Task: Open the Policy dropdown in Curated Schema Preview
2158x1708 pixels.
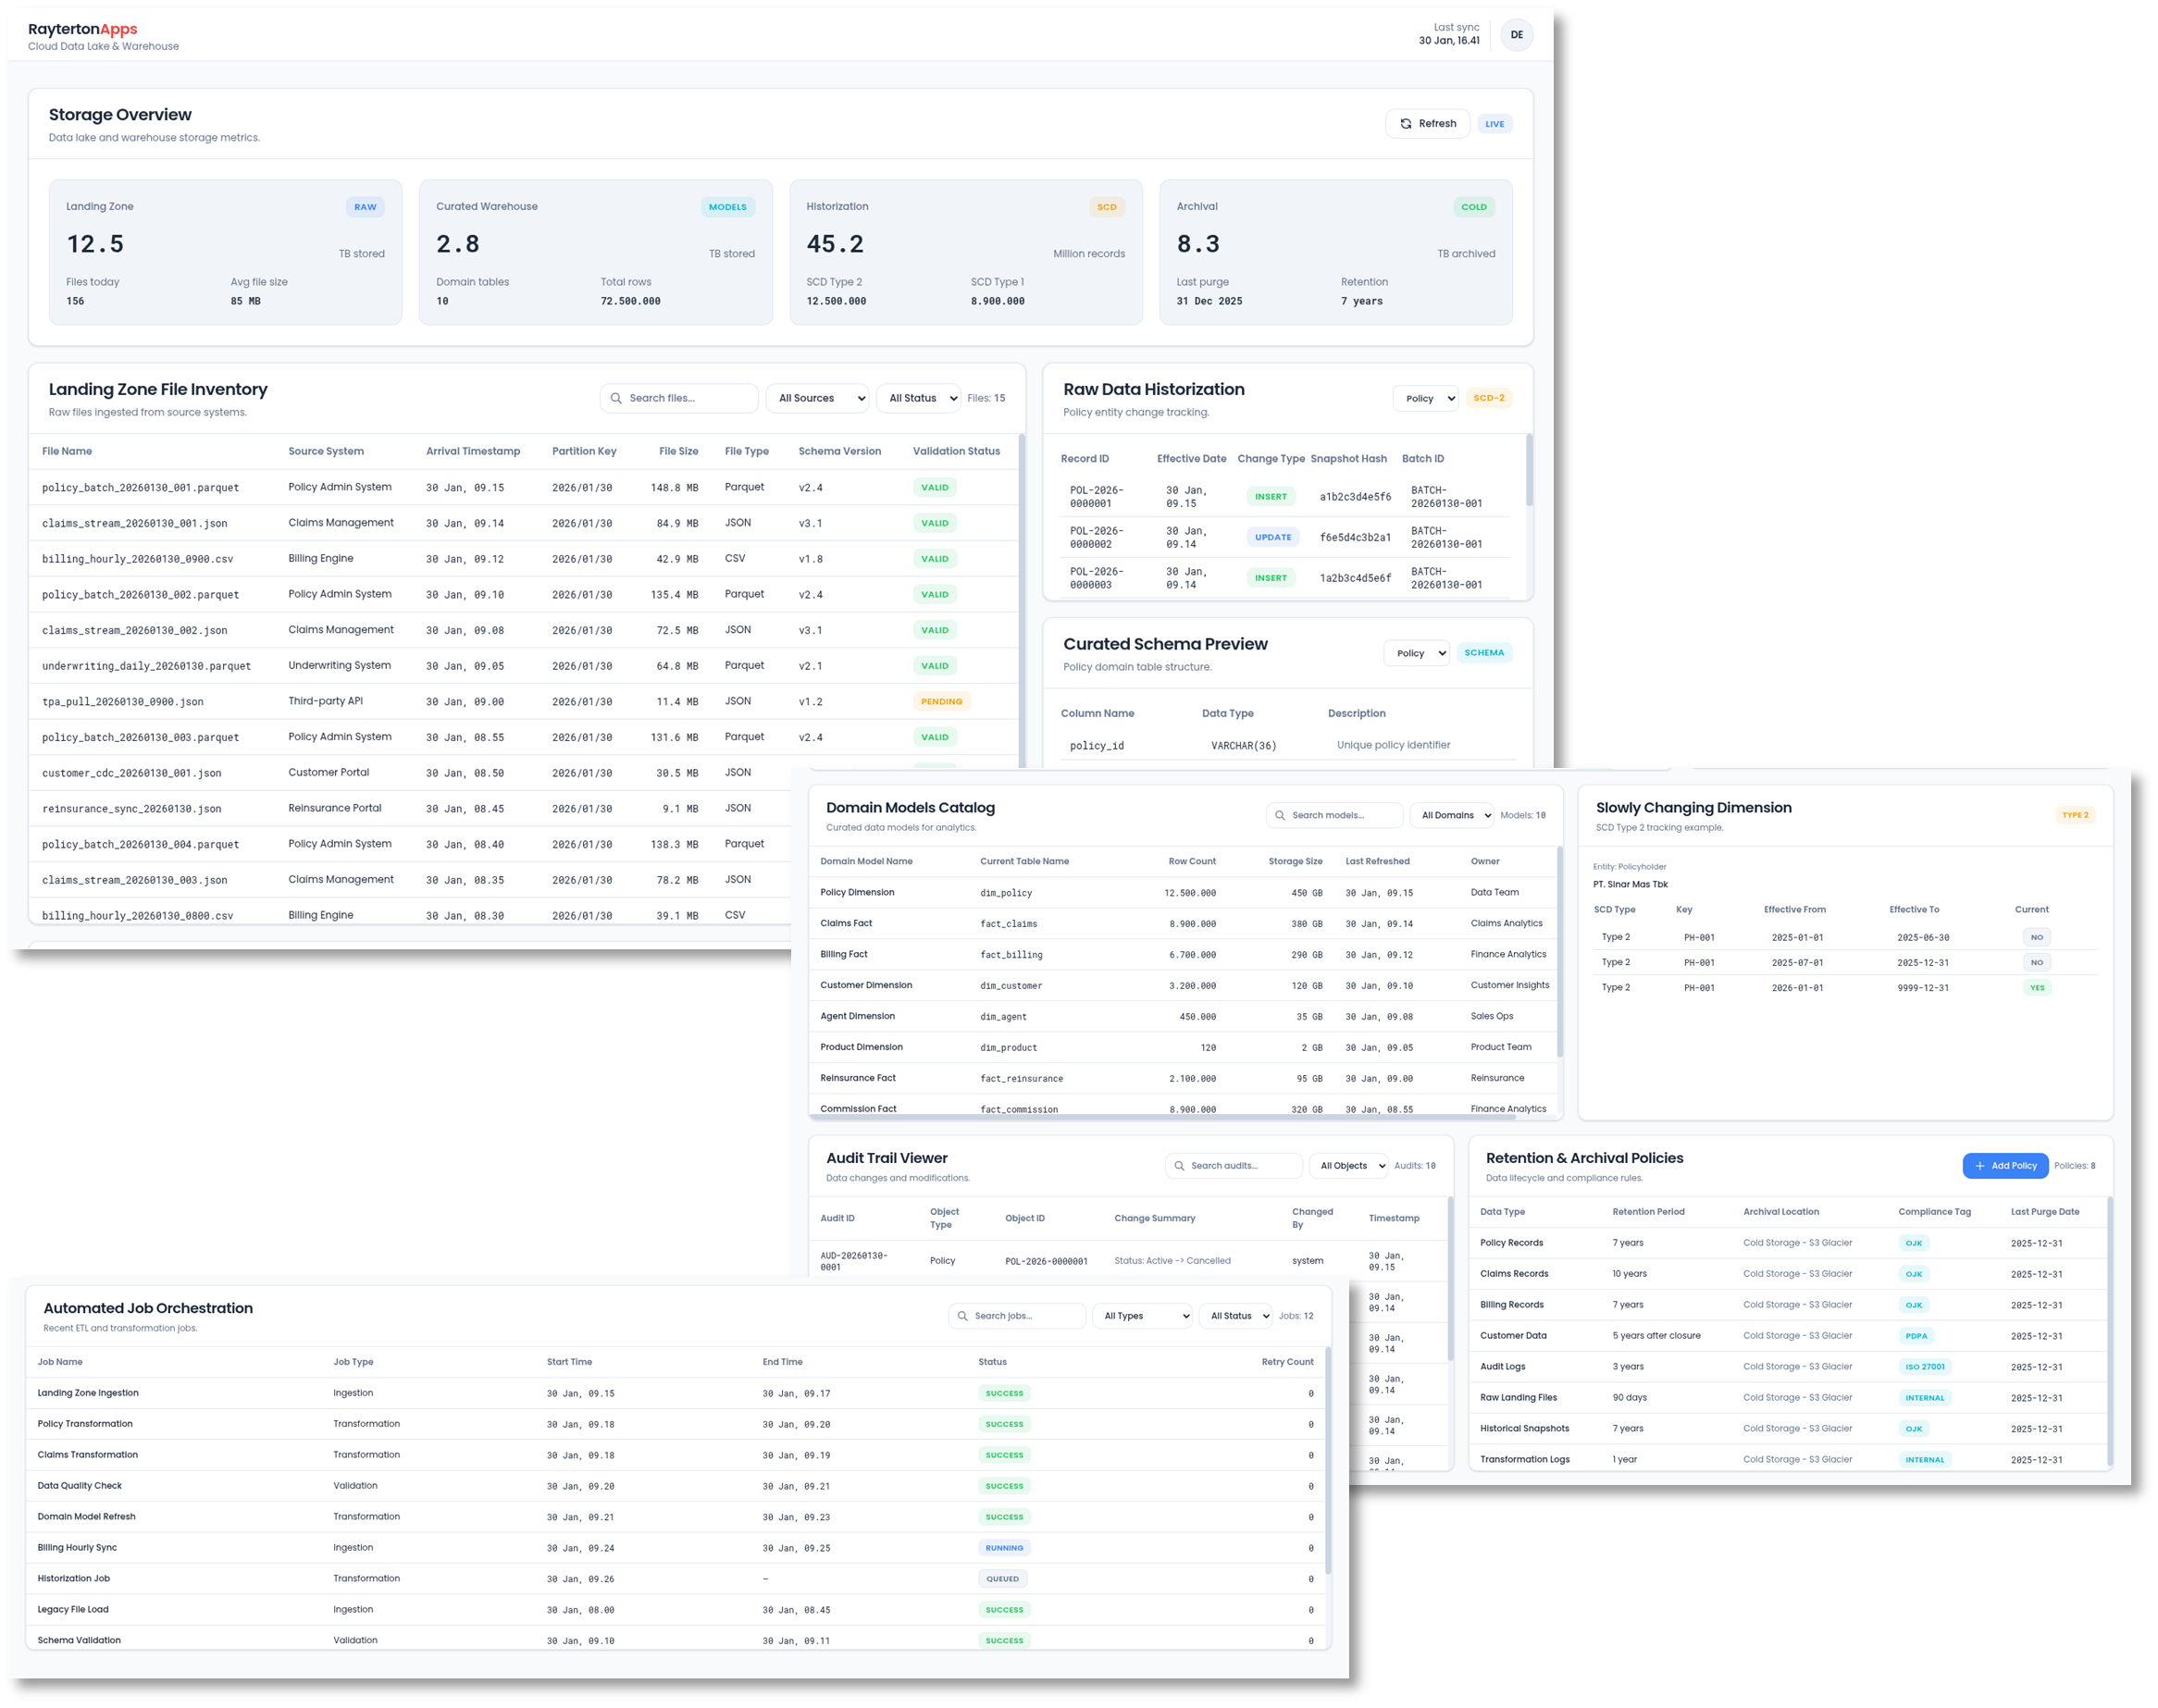Action: point(1416,653)
